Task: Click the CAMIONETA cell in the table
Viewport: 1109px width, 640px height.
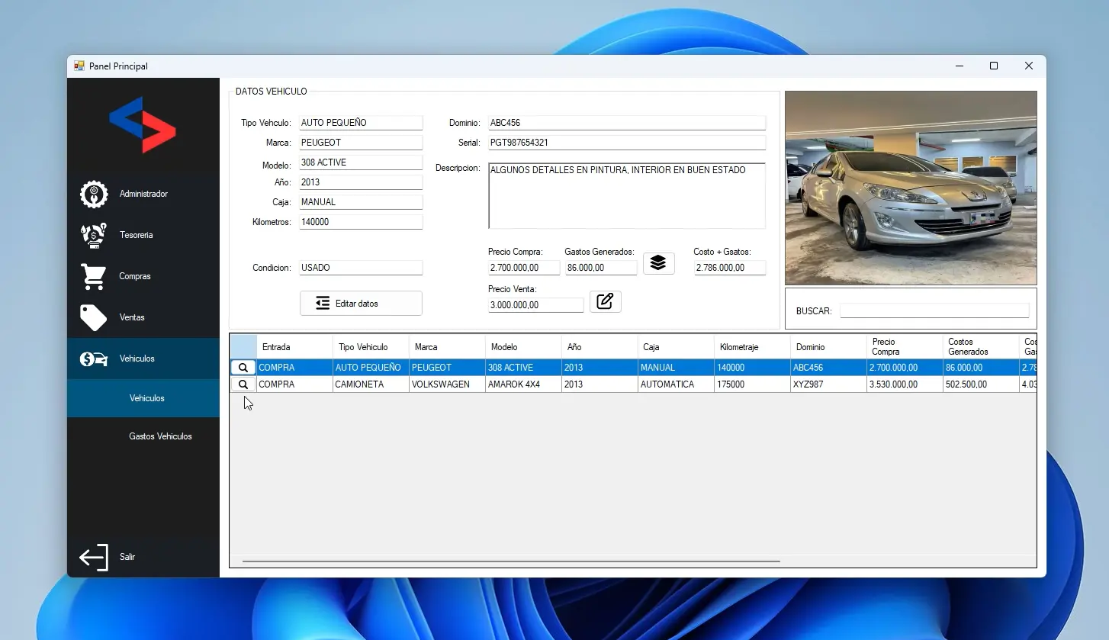Action: point(371,384)
